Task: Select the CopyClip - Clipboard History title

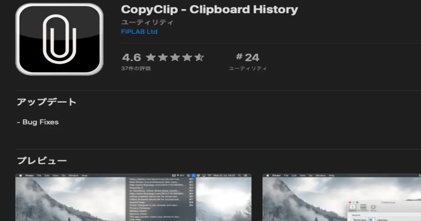Action: 209,9
